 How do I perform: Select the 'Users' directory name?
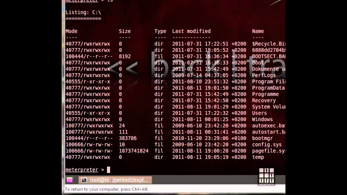tap(259, 113)
